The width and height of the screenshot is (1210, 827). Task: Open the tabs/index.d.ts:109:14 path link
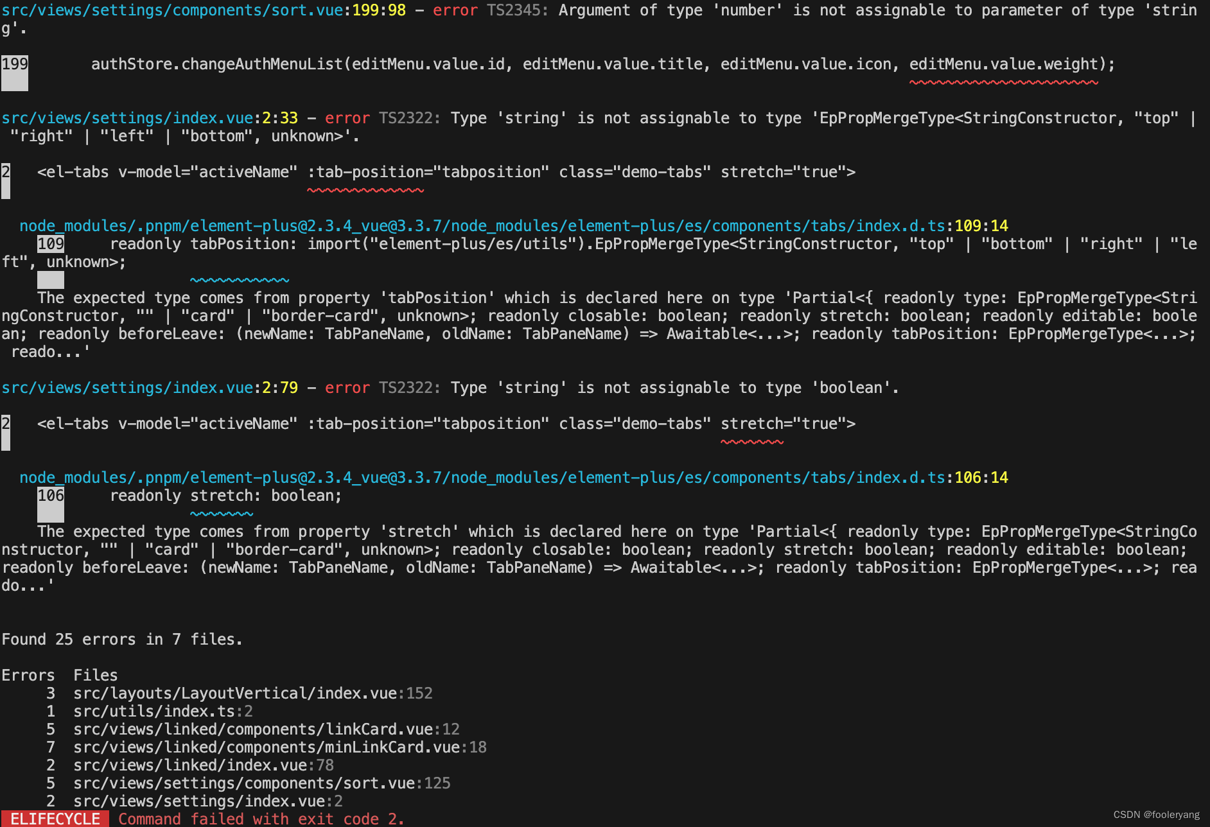coord(514,226)
